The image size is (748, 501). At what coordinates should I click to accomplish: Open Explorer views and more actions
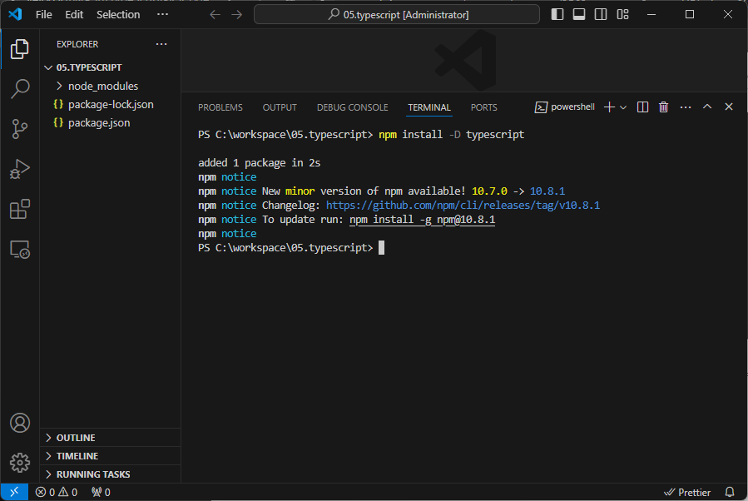161,44
